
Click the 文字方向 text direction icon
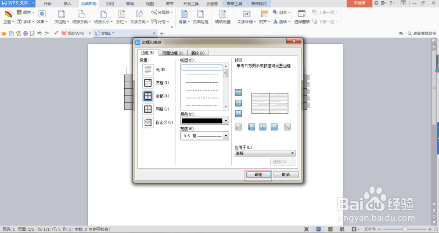point(139,14)
